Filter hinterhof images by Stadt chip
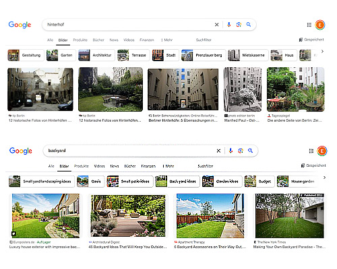 (x=166, y=55)
